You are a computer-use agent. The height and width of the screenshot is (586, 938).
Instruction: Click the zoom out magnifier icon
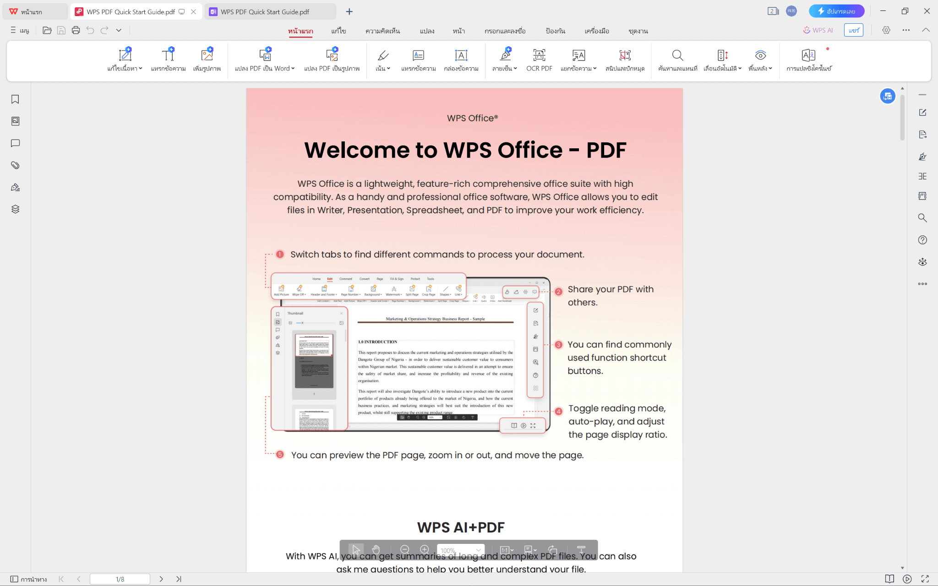point(404,549)
